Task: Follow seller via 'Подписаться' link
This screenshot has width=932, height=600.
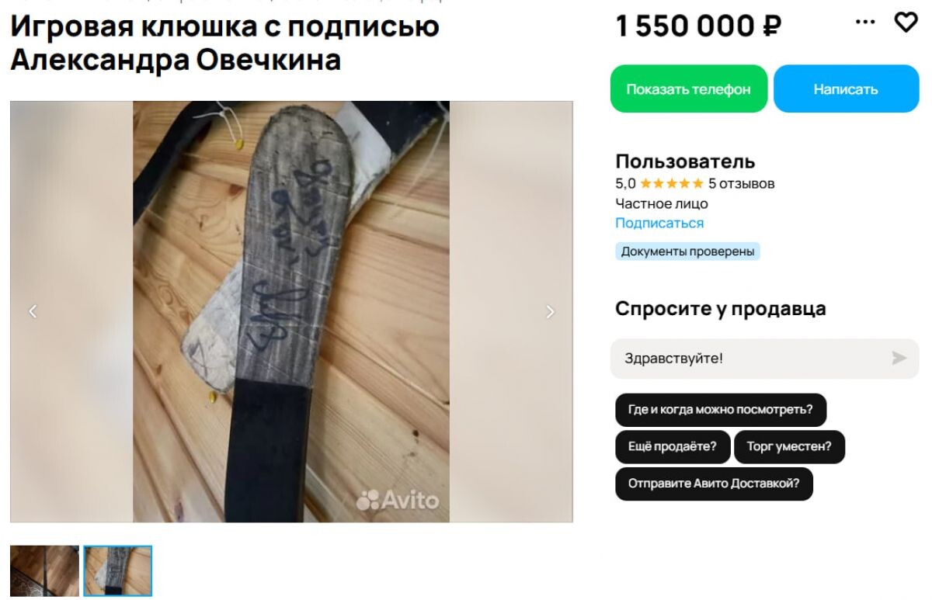Action: coord(659,223)
